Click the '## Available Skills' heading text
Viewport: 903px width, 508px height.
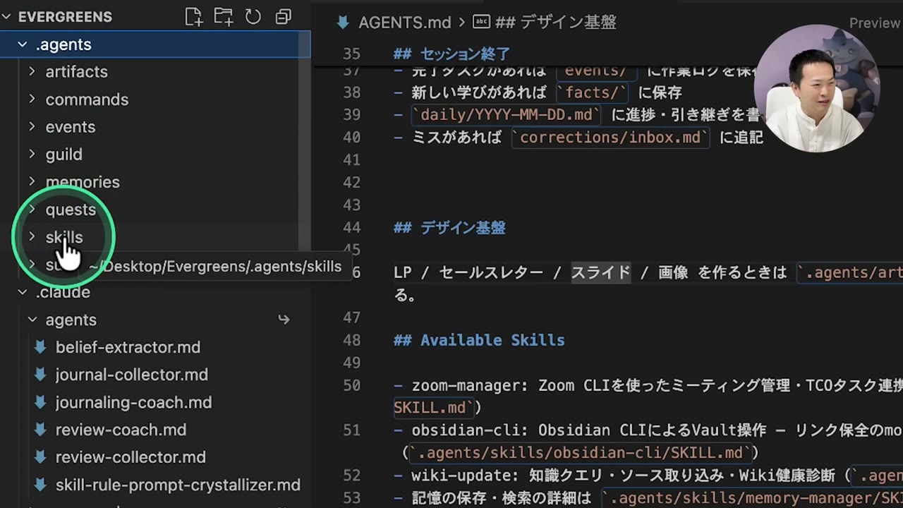click(479, 340)
